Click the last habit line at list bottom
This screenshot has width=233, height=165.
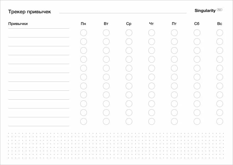[39, 122]
